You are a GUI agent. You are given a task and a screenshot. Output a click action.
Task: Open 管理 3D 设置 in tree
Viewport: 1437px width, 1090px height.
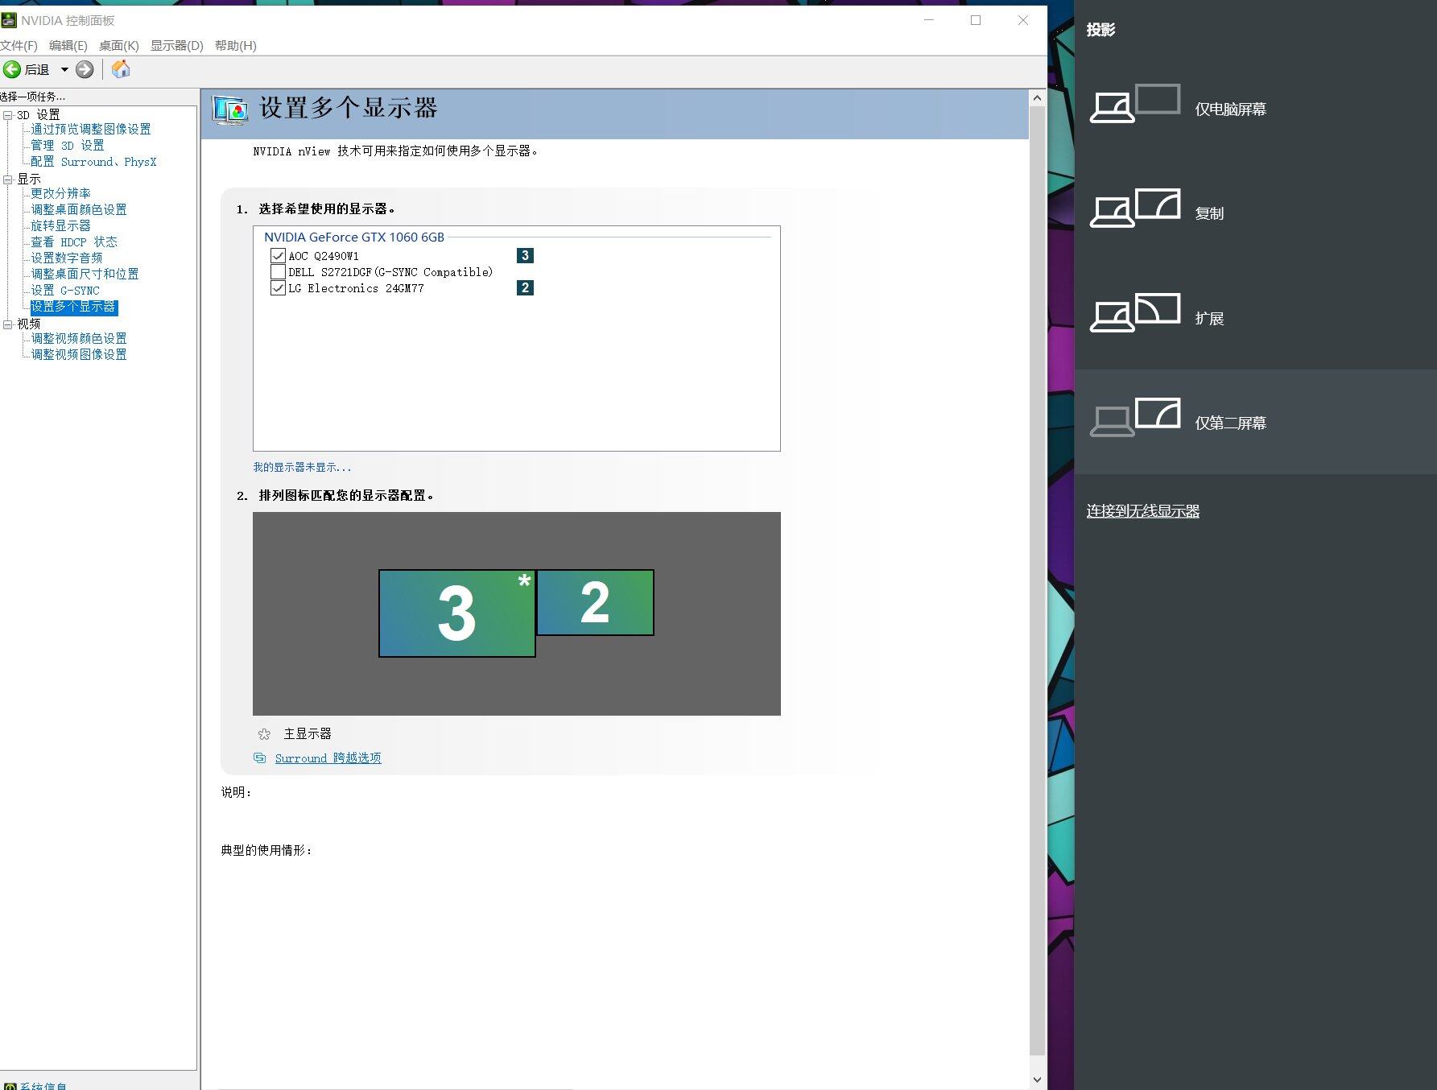[x=68, y=146]
